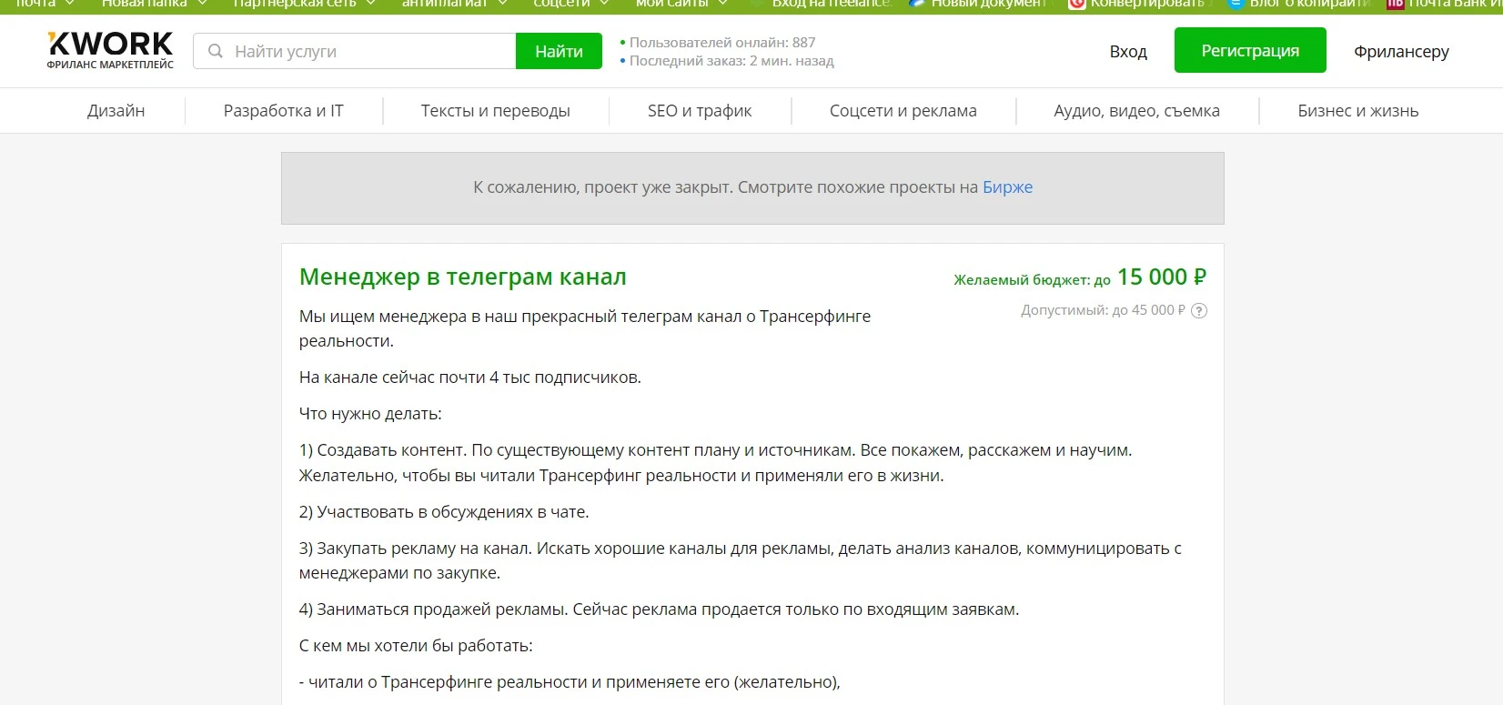The image size is (1503, 705).
Task: Open the 'Вход' login link
Action: (x=1128, y=52)
